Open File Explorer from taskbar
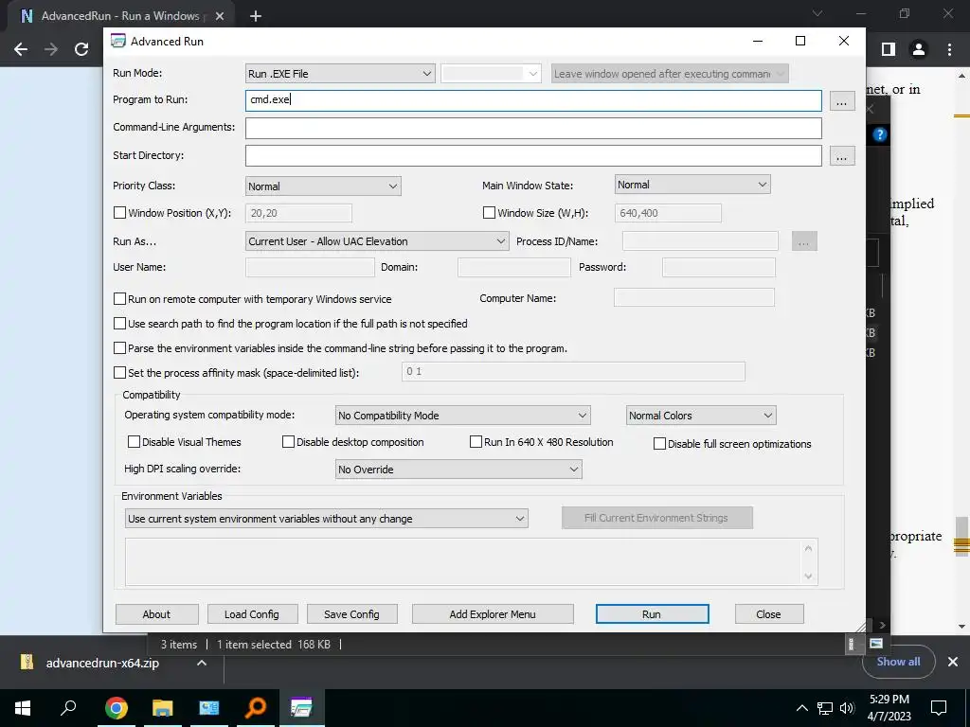Image resolution: width=970 pixels, height=727 pixels. coord(162,708)
